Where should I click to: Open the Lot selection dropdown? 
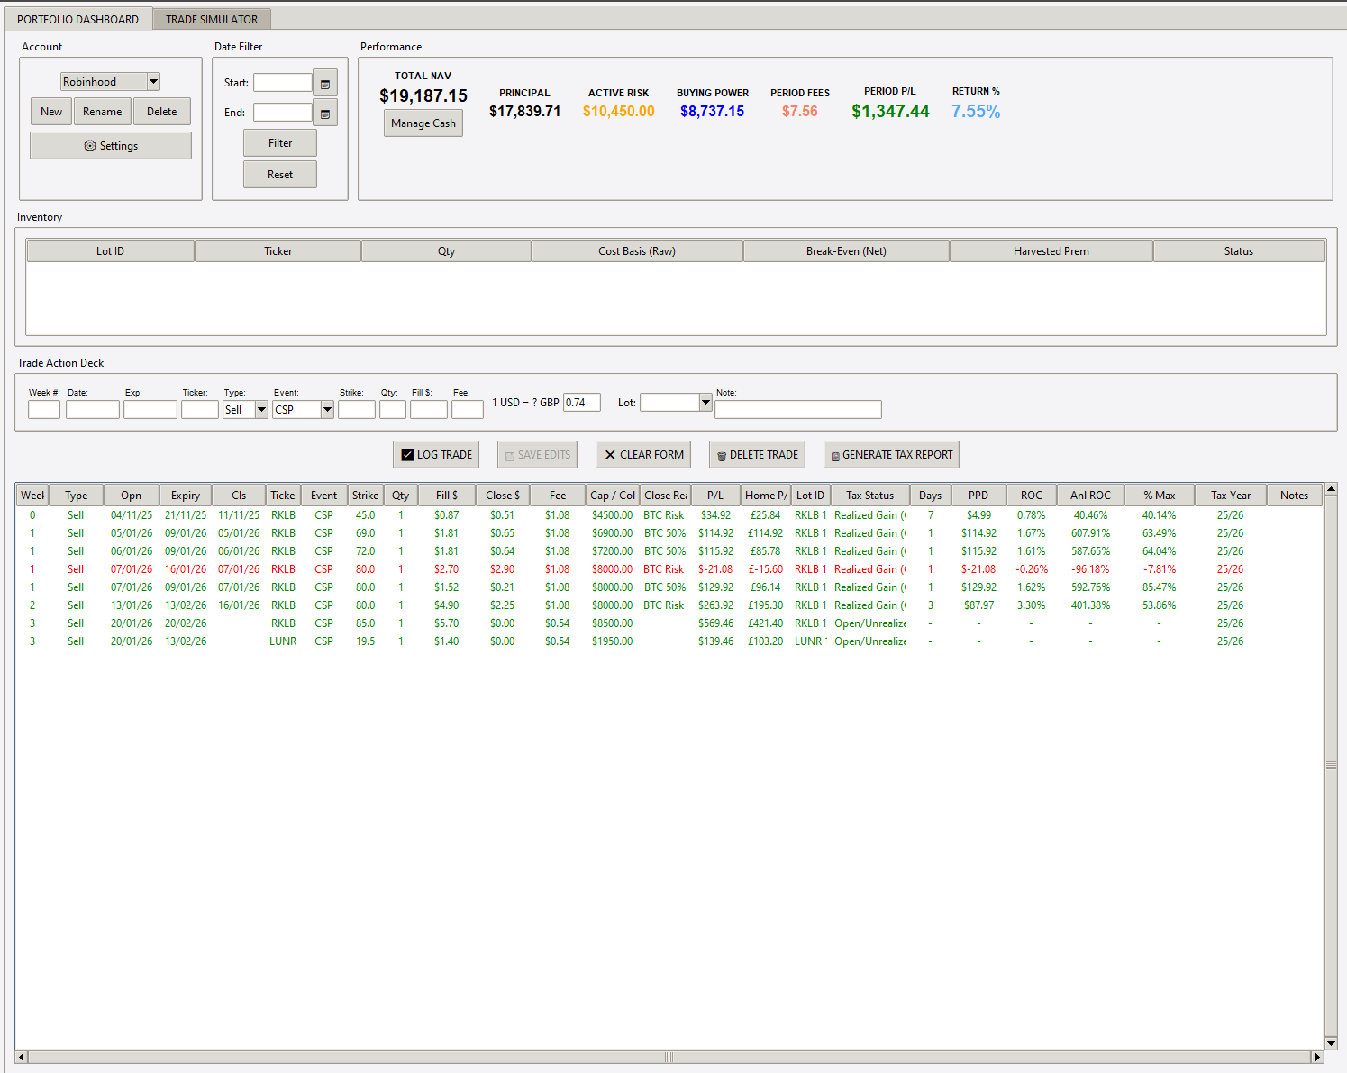point(705,403)
